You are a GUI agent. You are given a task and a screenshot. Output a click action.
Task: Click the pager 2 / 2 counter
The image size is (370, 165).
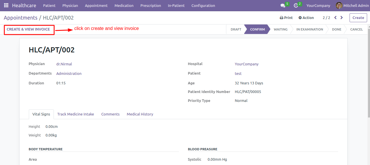[326, 18]
